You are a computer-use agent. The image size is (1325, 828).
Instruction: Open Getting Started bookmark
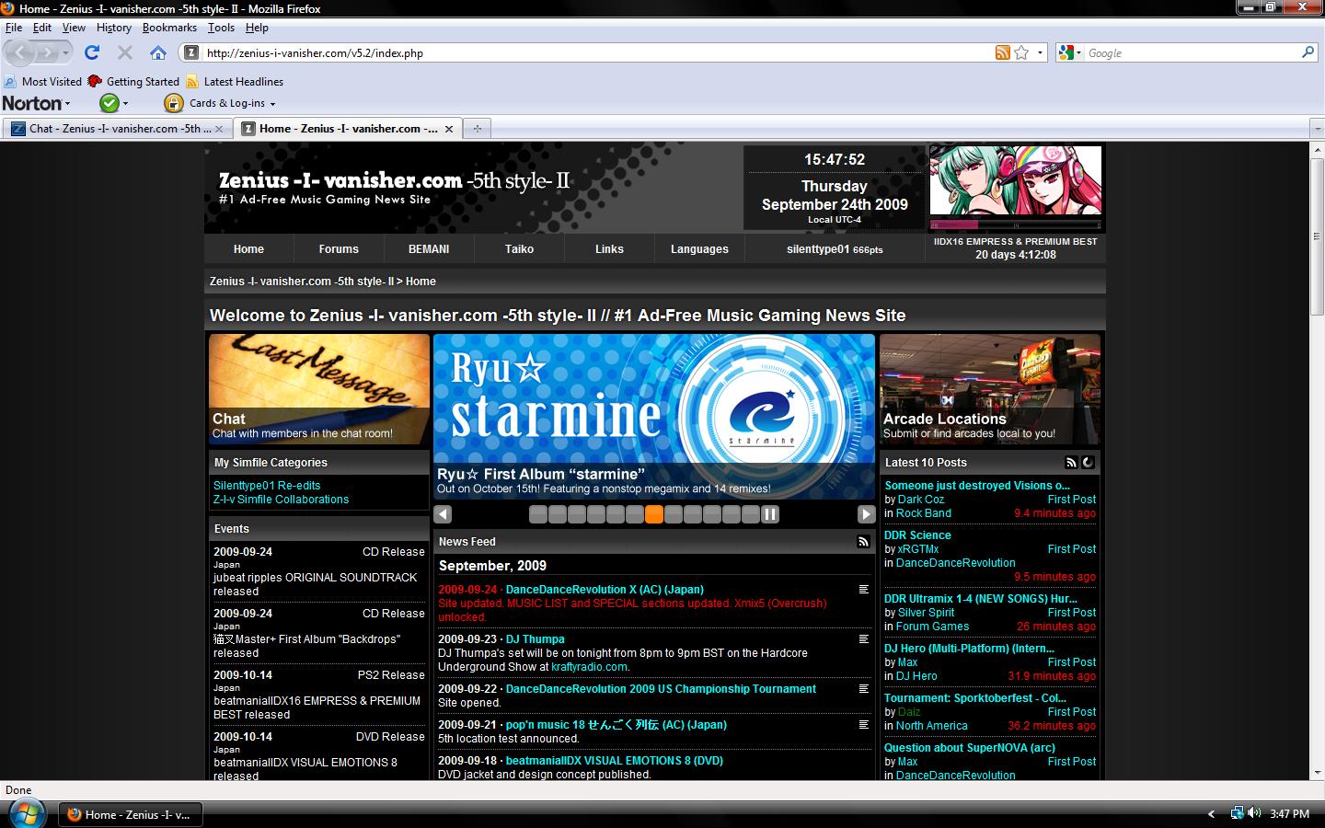[133, 81]
